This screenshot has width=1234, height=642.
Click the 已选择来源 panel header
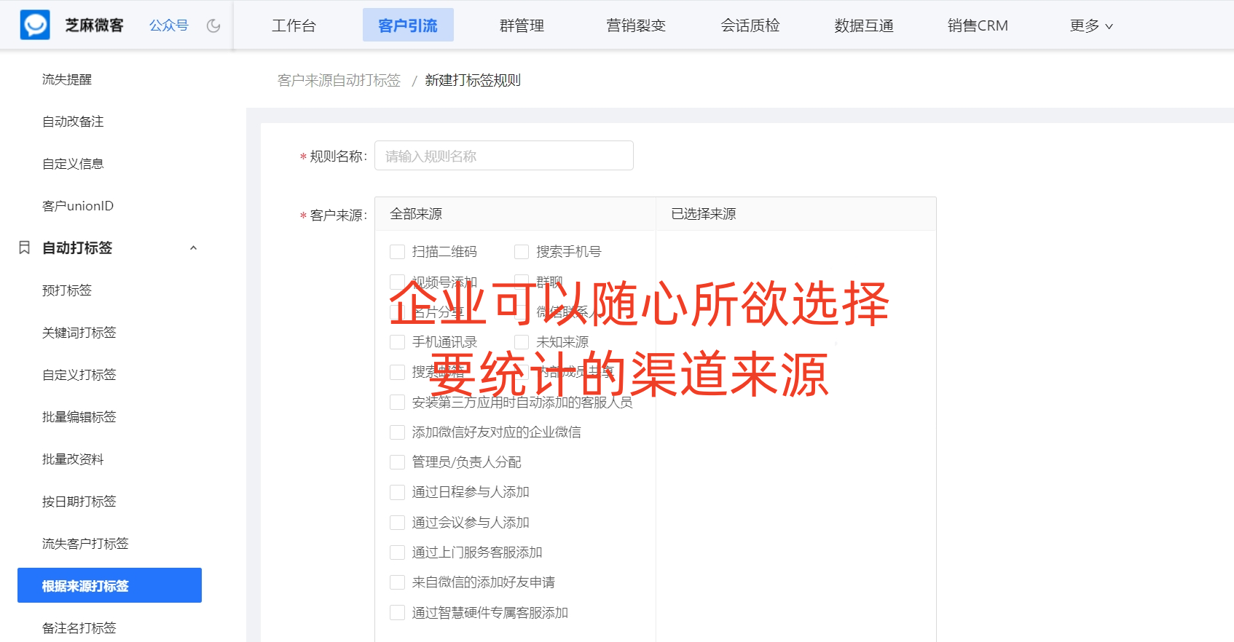(796, 214)
